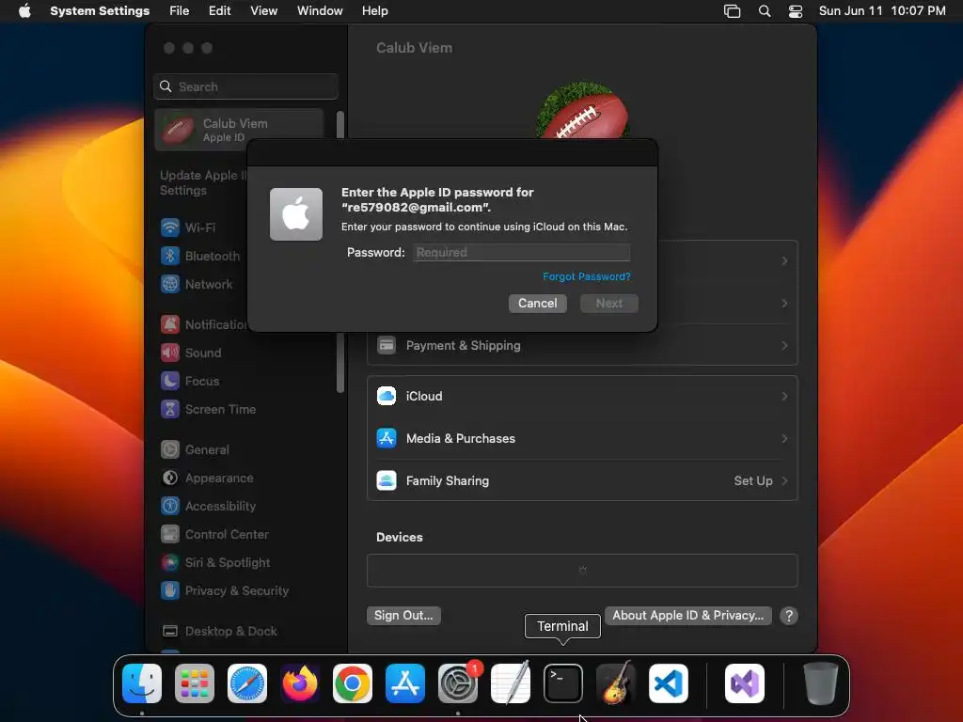Open Screen Time in sidebar
963x722 pixels.
tap(208, 409)
